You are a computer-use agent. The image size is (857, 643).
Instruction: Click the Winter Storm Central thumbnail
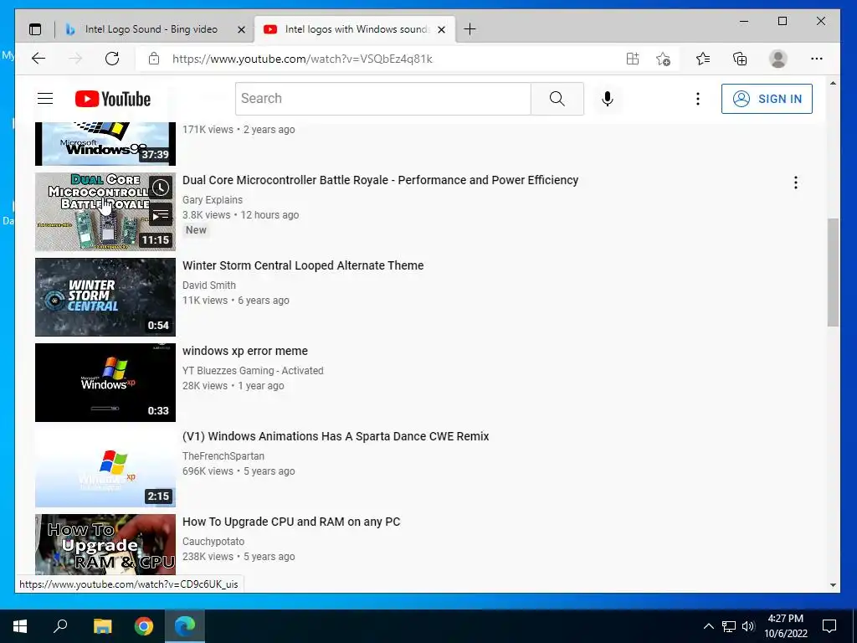(x=105, y=297)
